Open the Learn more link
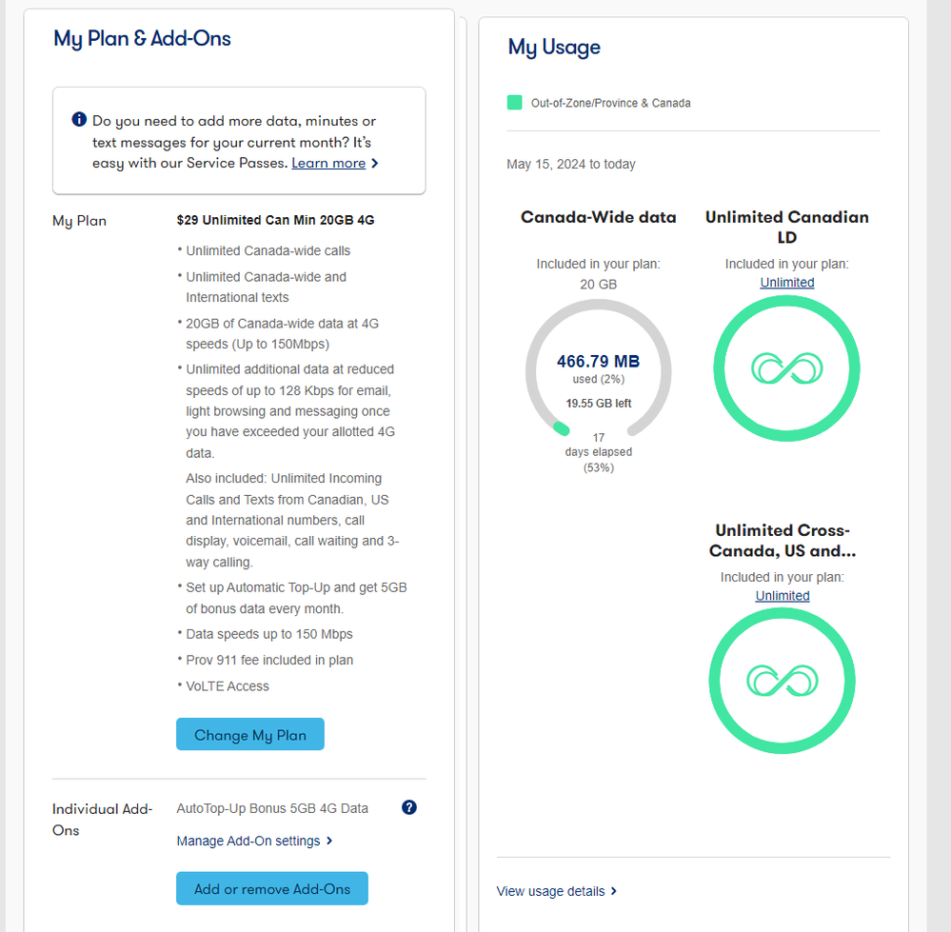Screen dimensions: 951x932 click(x=328, y=163)
